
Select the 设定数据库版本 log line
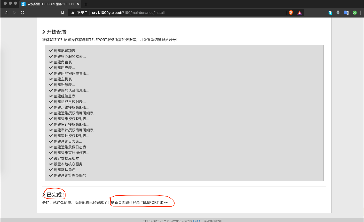coord(64,158)
